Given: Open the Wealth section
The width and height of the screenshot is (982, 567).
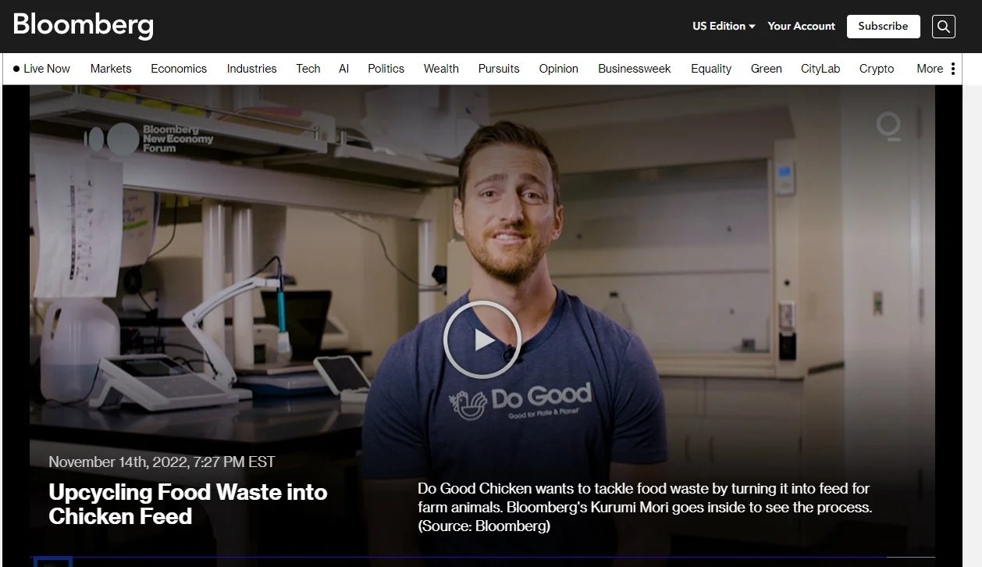Looking at the screenshot, I should coord(441,69).
